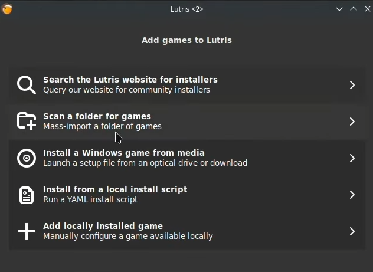Image resolution: width=373 pixels, height=272 pixels.
Task: Open Search the Lutris website for installers
Action: tap(186, 85)
